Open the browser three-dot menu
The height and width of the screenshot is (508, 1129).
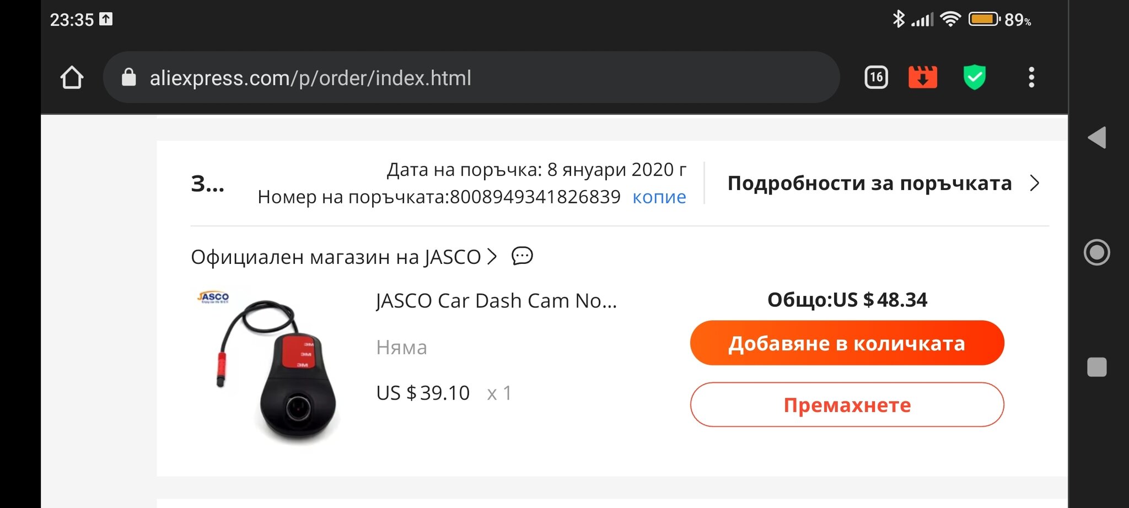pos(1031,78)
